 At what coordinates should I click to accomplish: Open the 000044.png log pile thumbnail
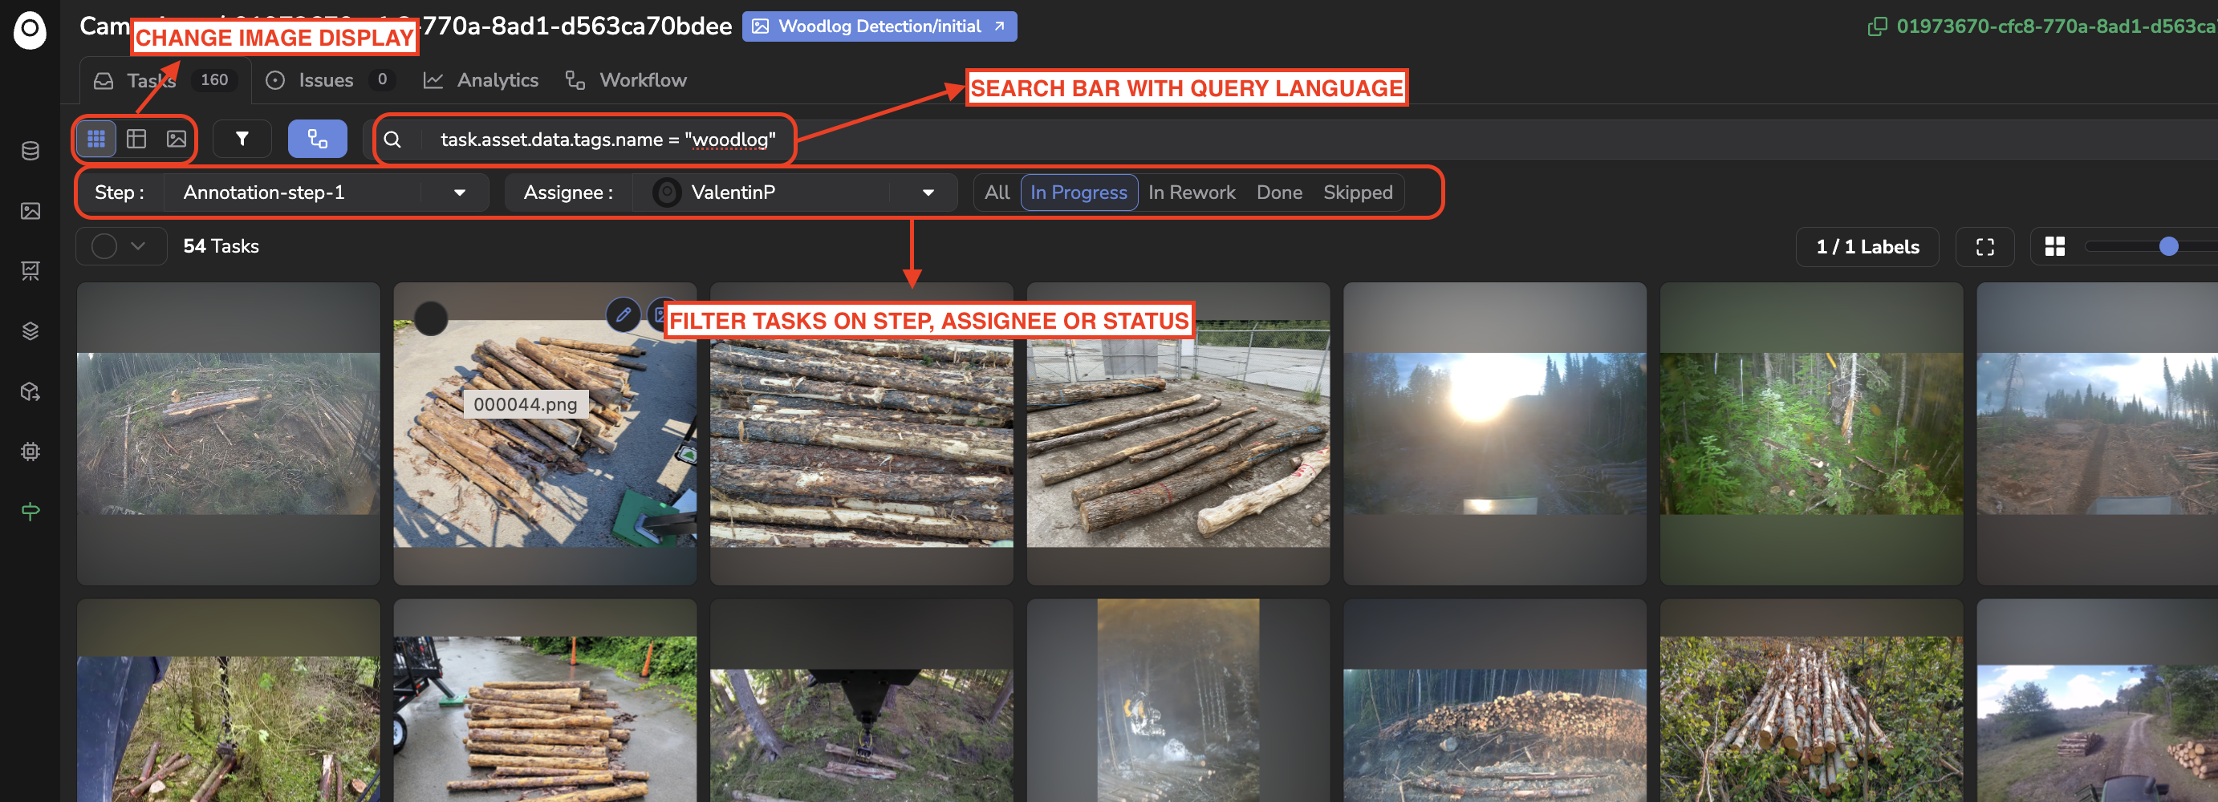tap(545, 434)
